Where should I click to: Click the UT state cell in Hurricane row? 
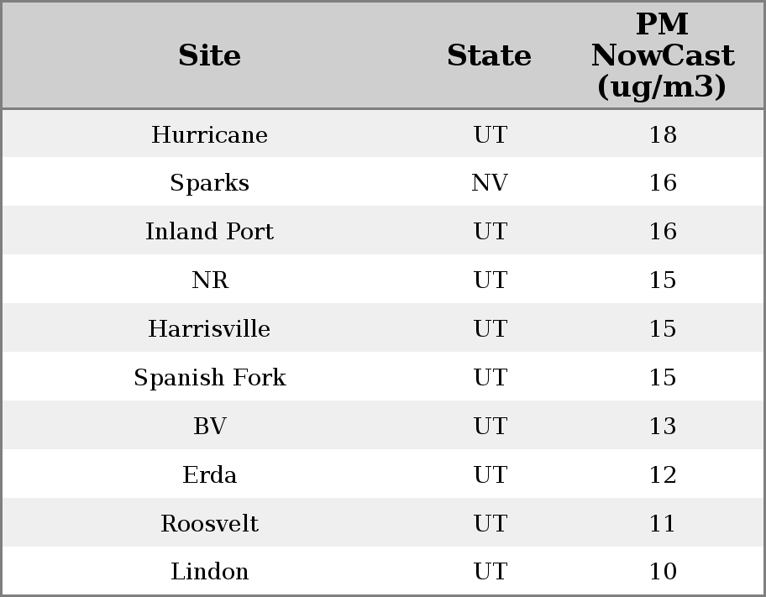pyautogui.click(x=490, y=135)
